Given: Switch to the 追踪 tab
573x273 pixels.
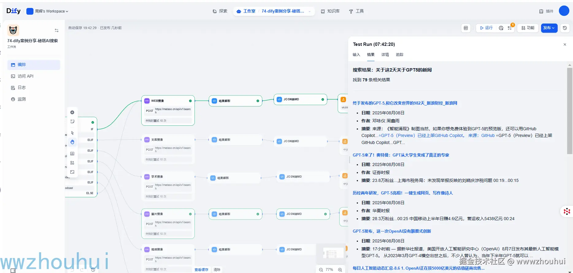Looking at the screenshot, I should [x=400, y=55].
